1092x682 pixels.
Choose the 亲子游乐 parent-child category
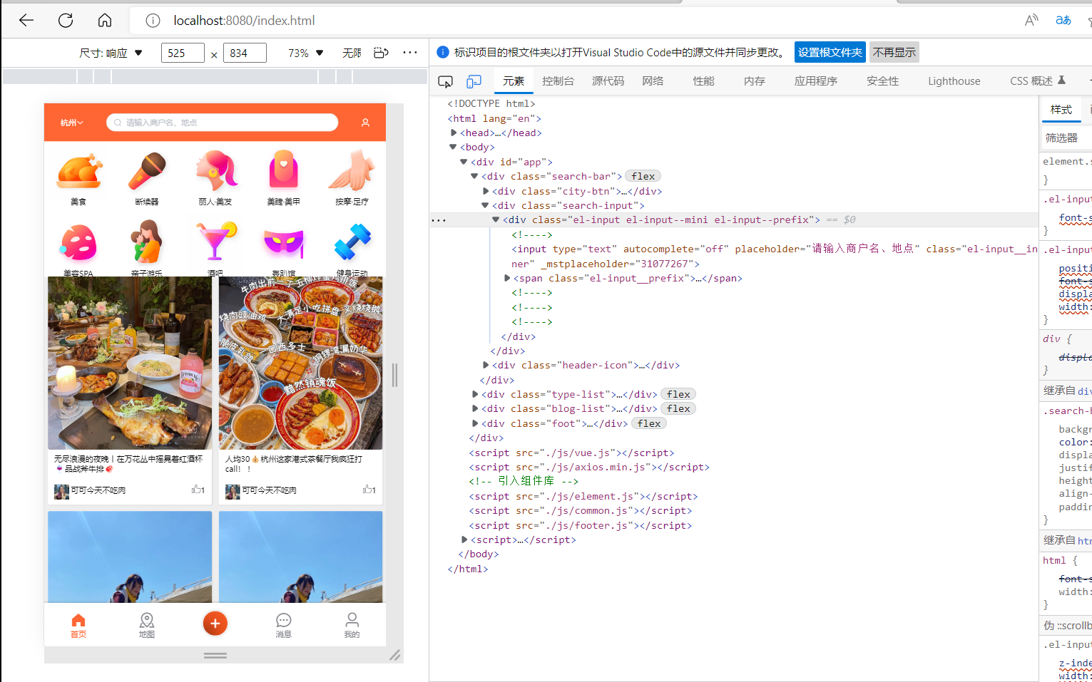147,249
